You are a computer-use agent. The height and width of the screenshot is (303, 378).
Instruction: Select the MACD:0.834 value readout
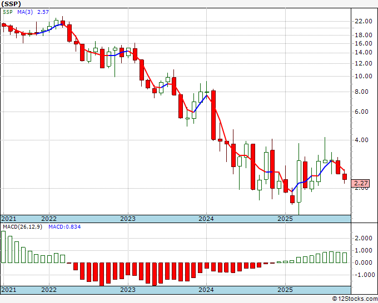pos(64,227)
